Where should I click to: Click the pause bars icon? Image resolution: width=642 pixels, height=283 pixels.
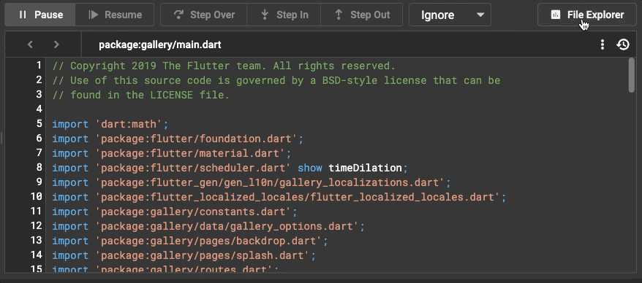pos(23,15)
